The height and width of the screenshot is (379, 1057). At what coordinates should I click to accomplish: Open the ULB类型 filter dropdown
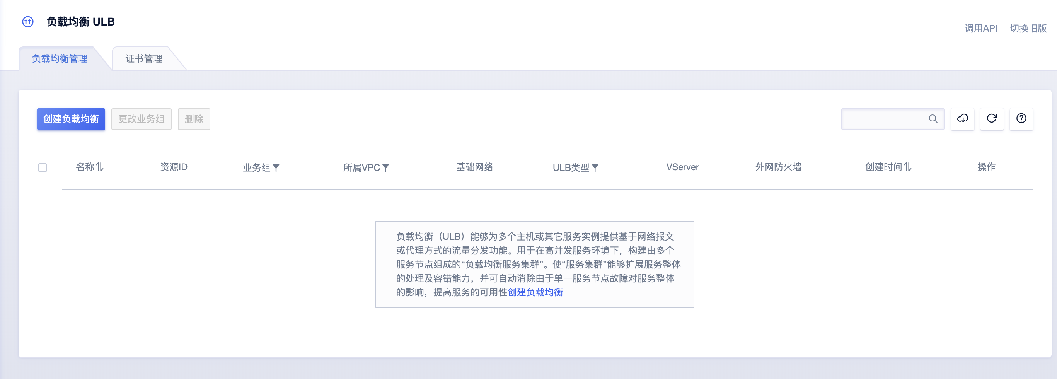[x=595, y=167]
